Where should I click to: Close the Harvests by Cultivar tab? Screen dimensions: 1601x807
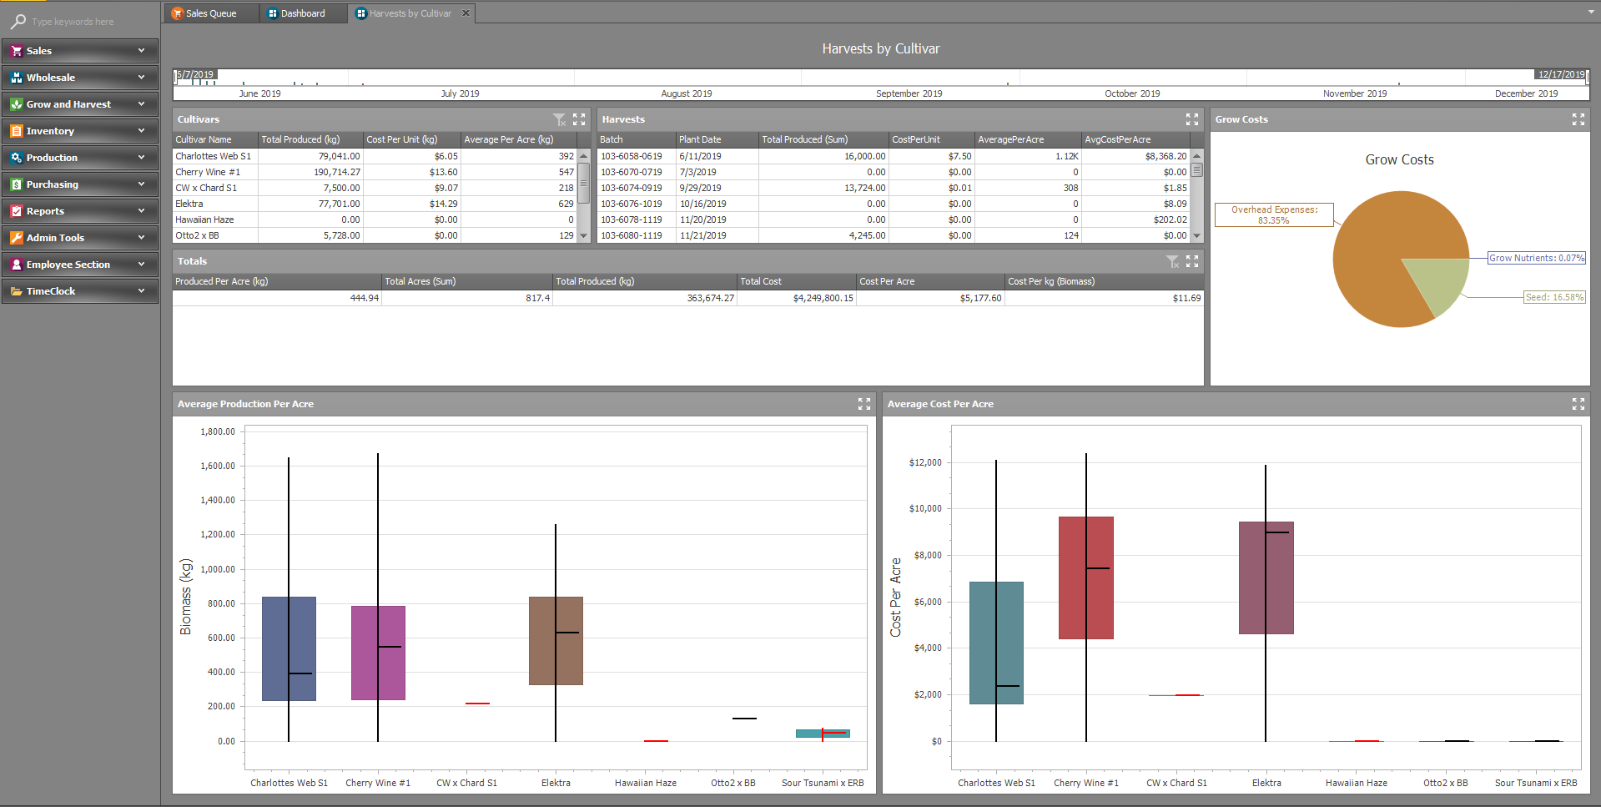(466, 13)
